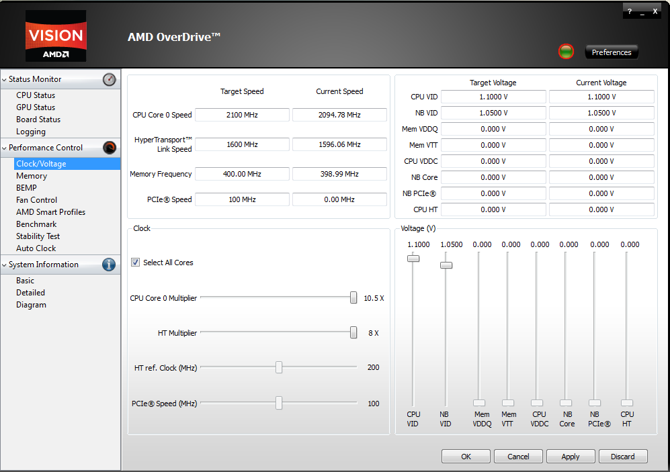
Task: Click the green status indicator light
Action: coord(566,52)
